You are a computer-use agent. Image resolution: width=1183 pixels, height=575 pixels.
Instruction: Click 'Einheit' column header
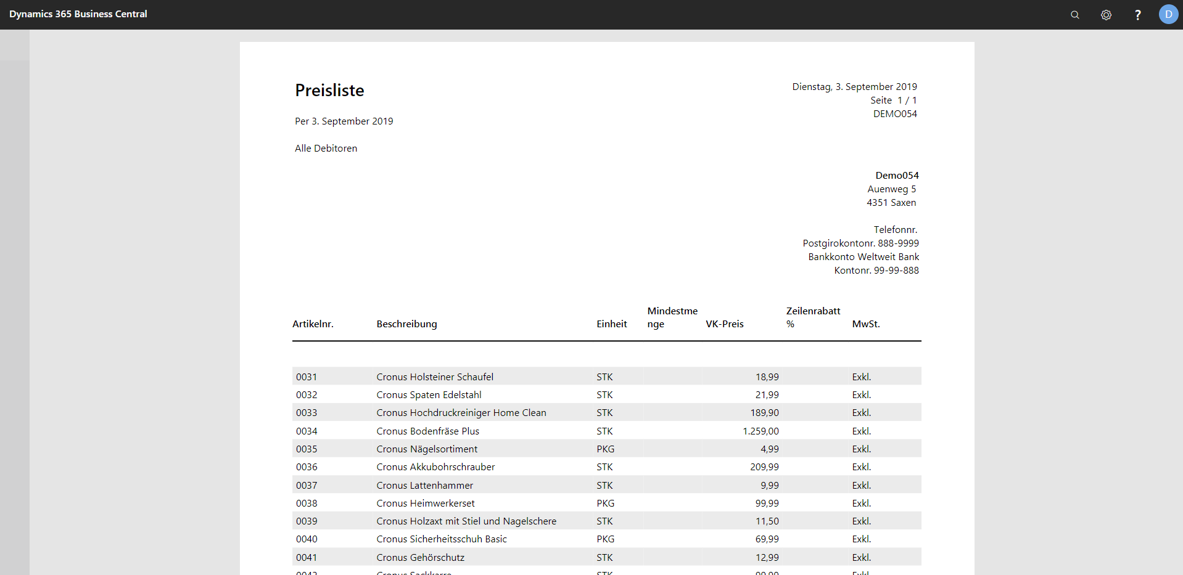click(x=611, y=324)
